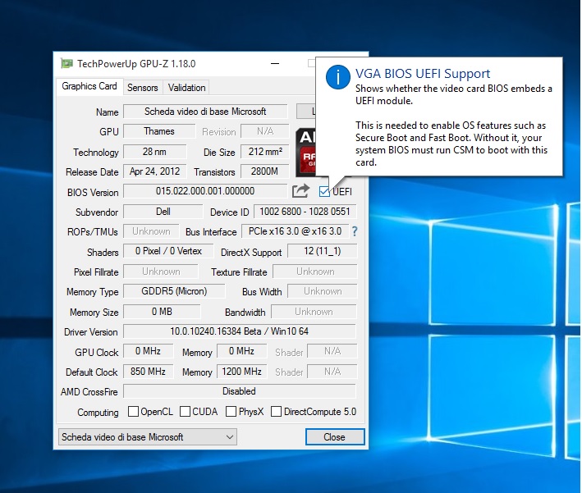Minimize the GPU-Z window

[x=275, y=63]
